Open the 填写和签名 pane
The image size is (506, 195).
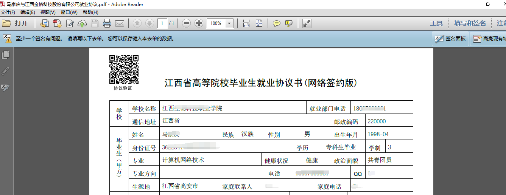click(x=470, y=23)
